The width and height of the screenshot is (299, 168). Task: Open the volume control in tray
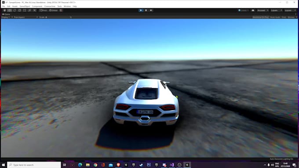(273, 165)
